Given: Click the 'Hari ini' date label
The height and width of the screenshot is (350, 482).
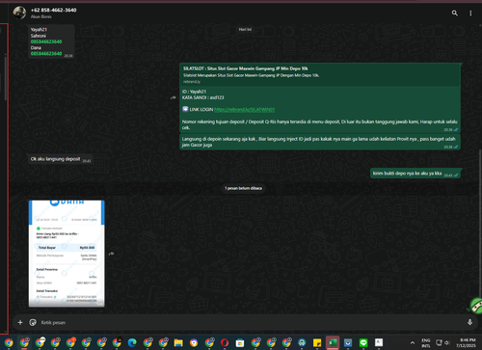Looking at the screenshot, I should tap(245, 29).
